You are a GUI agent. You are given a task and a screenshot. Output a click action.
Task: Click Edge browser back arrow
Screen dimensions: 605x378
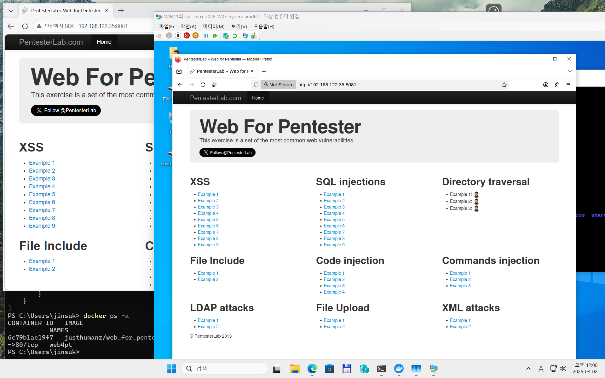point(11,26)
